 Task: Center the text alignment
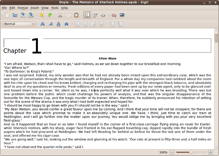(x=85, y=24)
